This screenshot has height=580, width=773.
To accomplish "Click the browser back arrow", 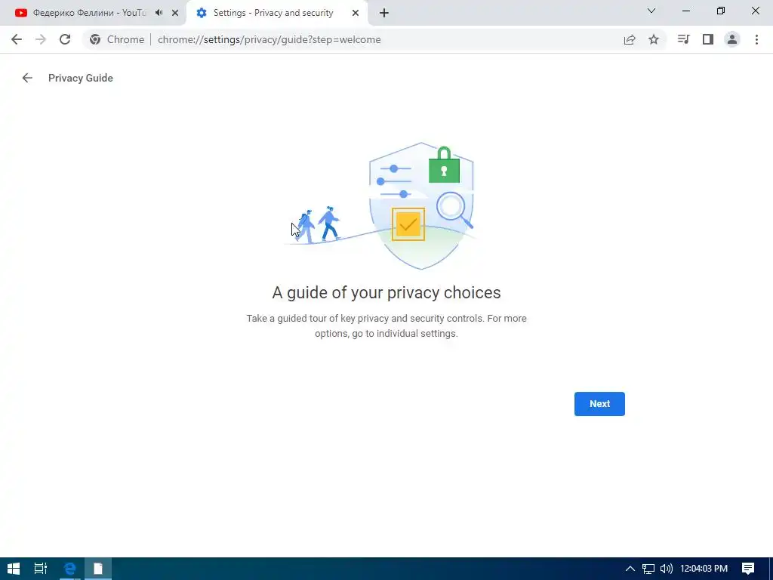I will click(17, 39).
